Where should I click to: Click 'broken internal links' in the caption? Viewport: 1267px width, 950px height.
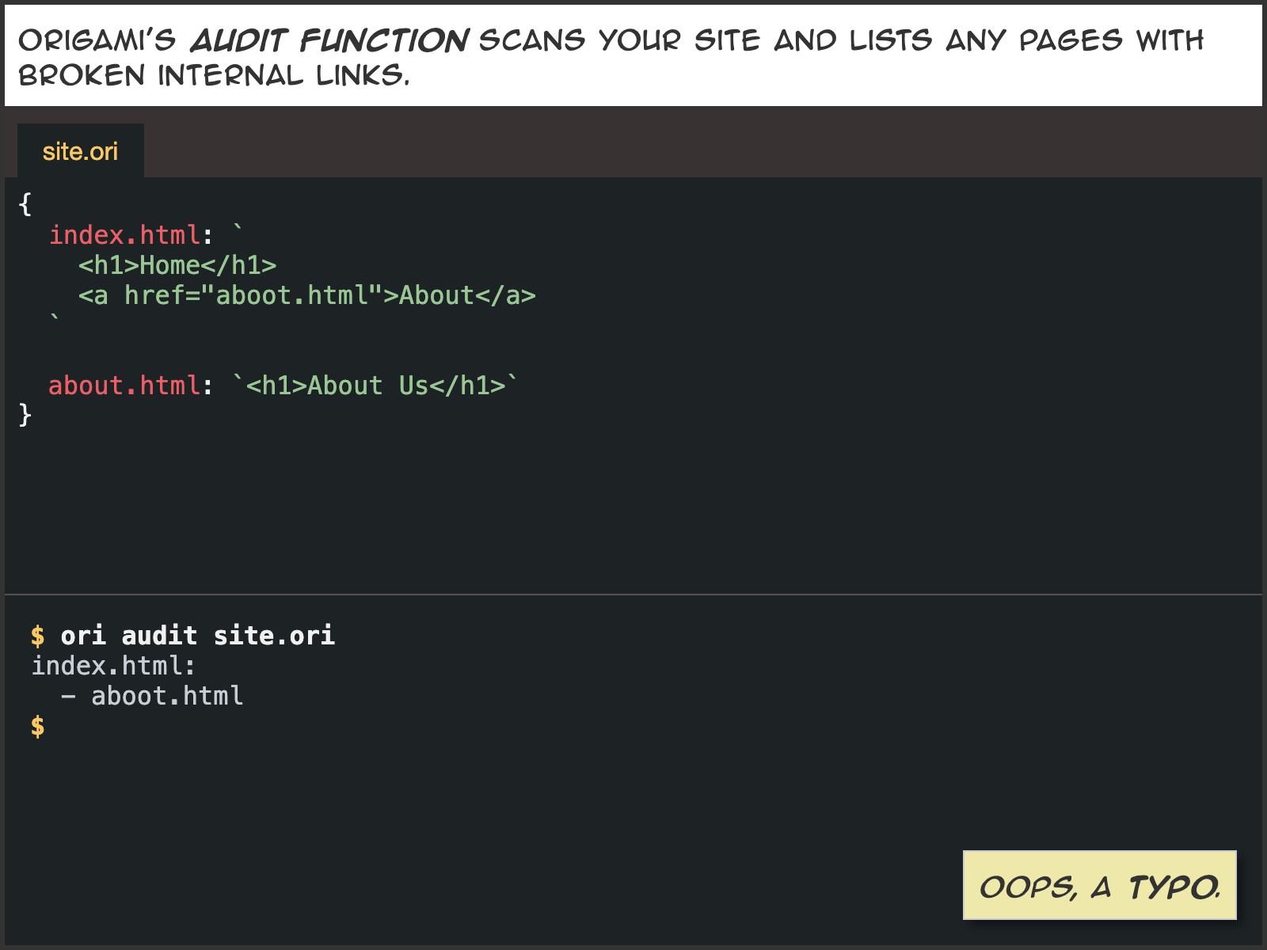pos(212,76)
